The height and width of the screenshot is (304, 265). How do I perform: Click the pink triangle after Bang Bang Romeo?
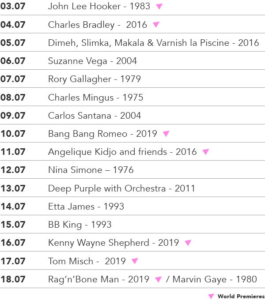pyautogui.click(x=166, y=134)
